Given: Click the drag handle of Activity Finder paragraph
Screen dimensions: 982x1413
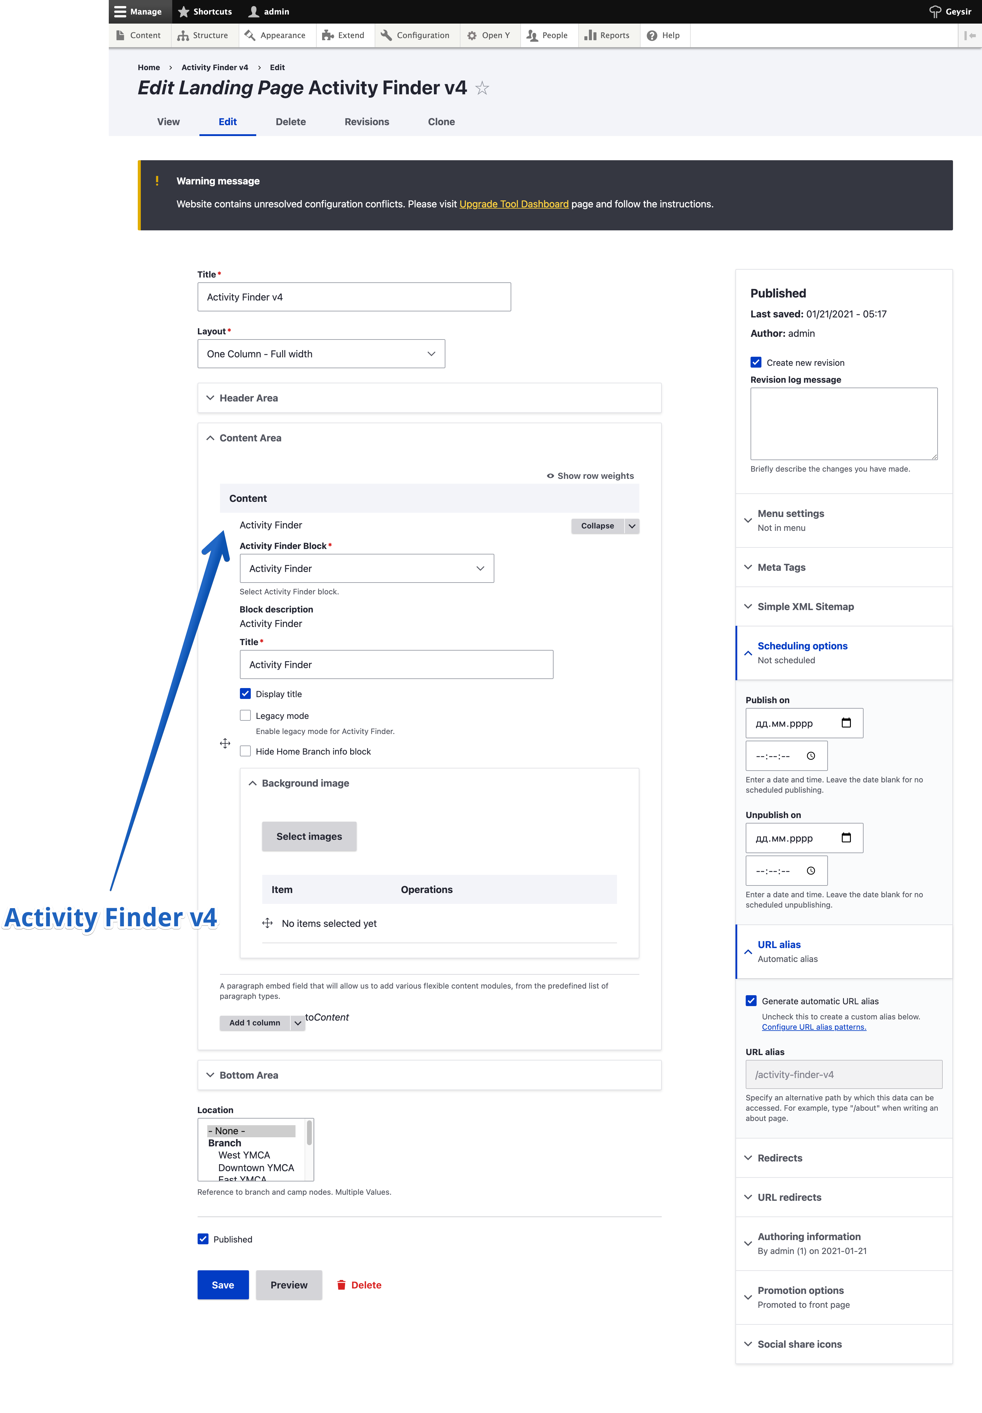Looking at the screenshot, I should pos(225,743).
